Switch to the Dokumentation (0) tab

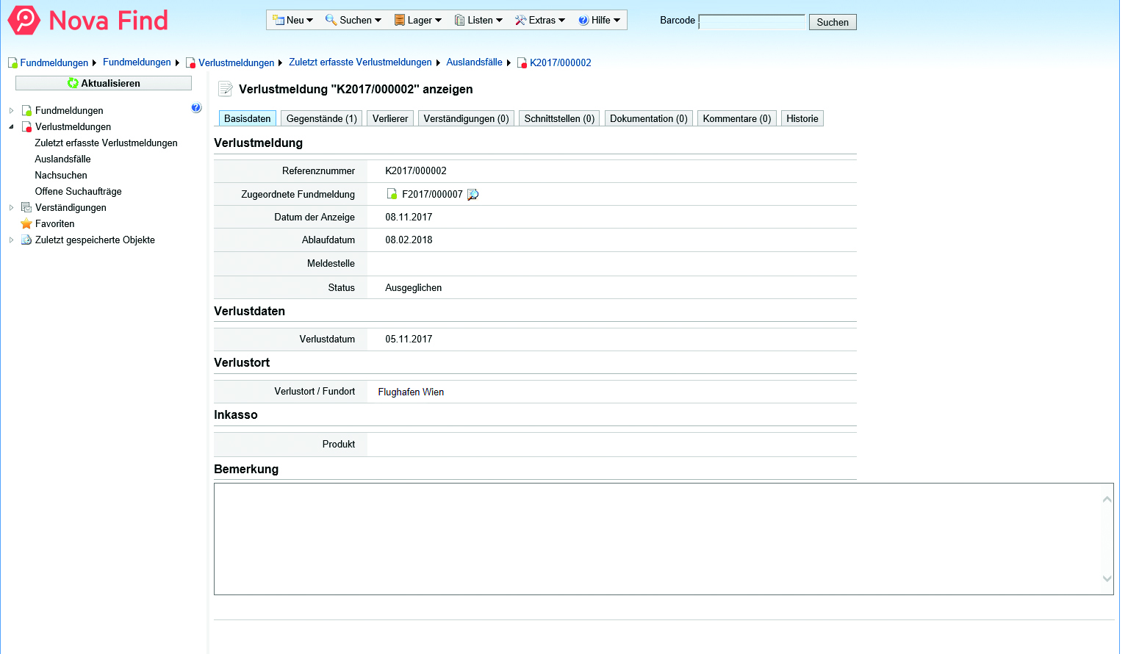coord(649,118)
